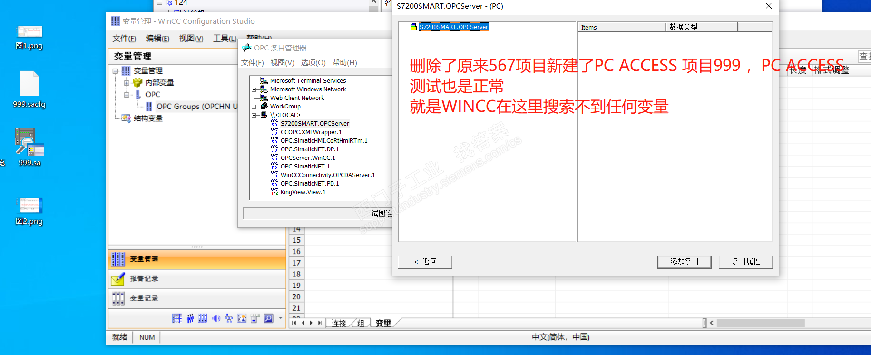Click the 添加条目 button

(x=685, y=262)
